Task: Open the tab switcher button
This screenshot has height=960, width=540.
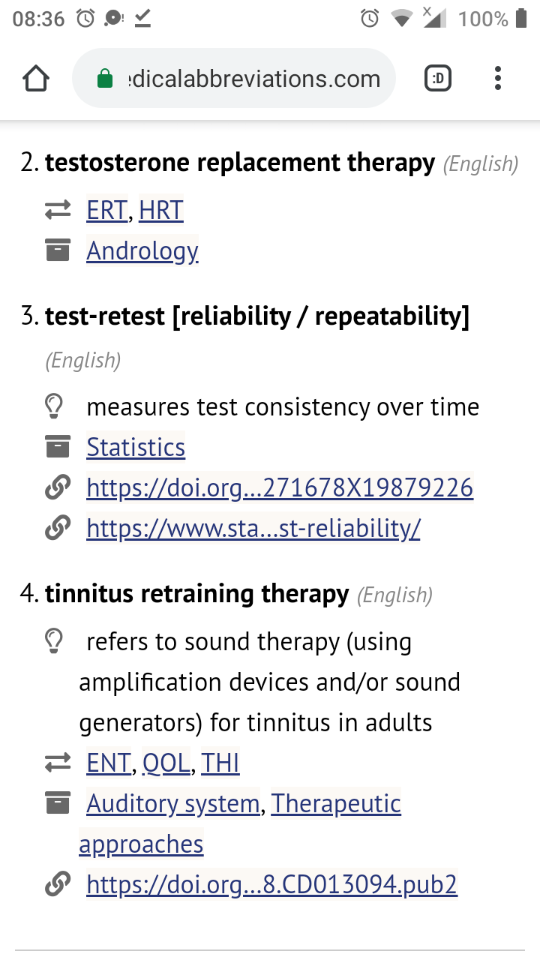Action: click(438, 79)
